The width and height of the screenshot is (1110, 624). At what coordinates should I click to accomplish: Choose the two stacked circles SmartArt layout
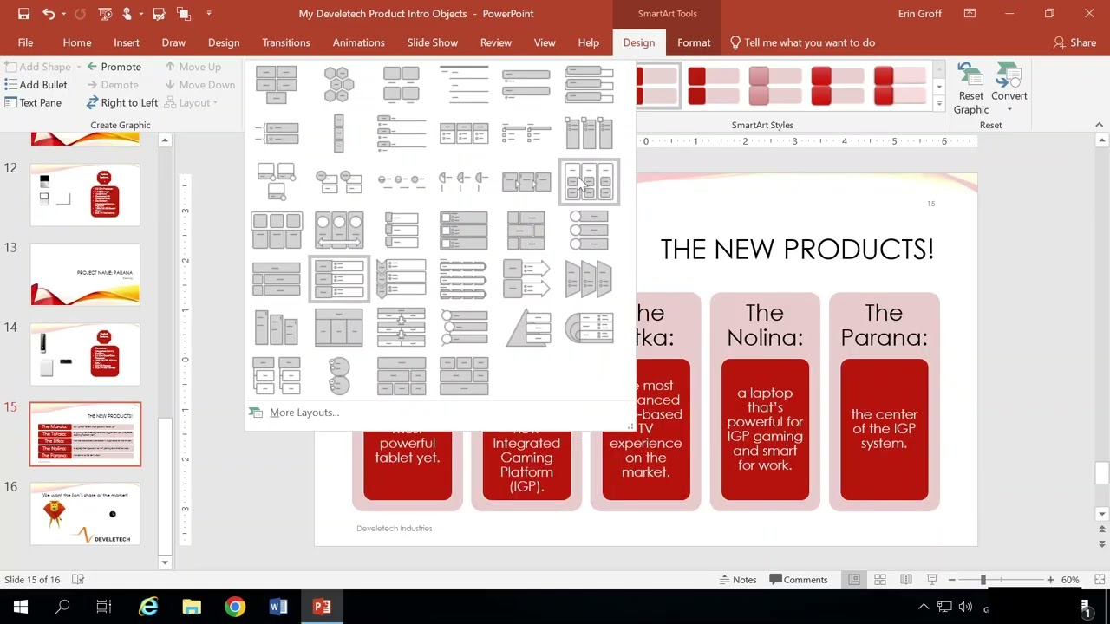339,376
